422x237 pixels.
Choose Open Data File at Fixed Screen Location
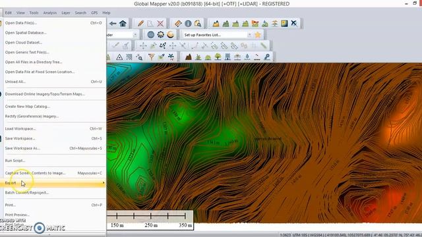coord(54,72)
